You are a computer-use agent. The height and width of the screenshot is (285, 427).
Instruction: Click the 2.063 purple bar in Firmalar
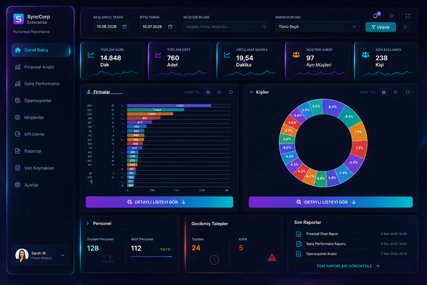(x=169, y=106)
